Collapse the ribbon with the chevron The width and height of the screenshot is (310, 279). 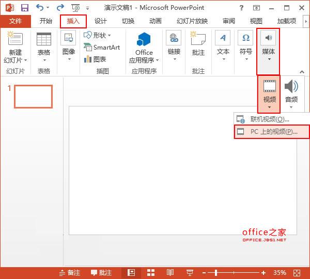click(x=302, y=72)
